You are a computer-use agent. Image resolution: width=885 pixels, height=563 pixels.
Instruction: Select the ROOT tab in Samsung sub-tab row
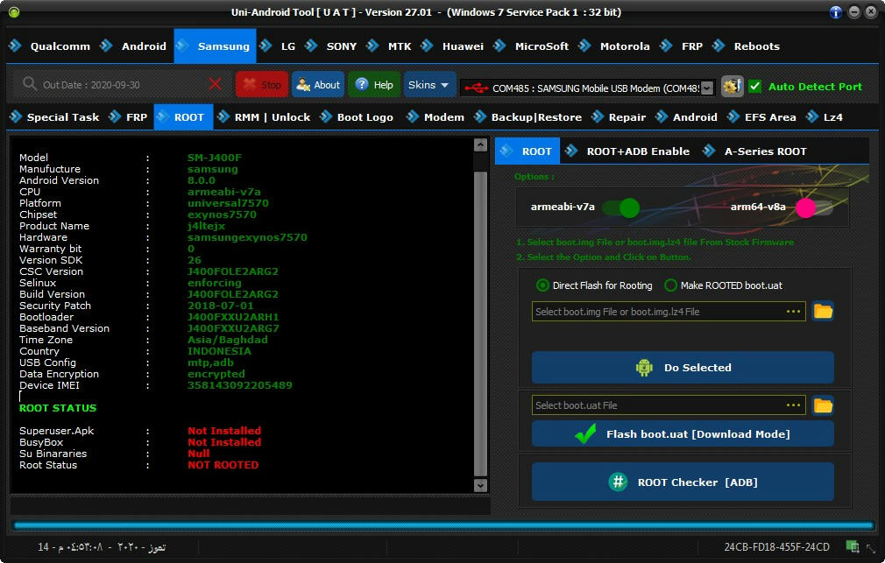point(183,117)
